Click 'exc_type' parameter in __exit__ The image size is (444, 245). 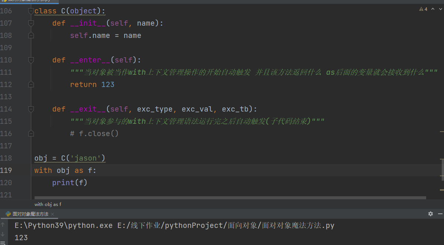[155, 109]
